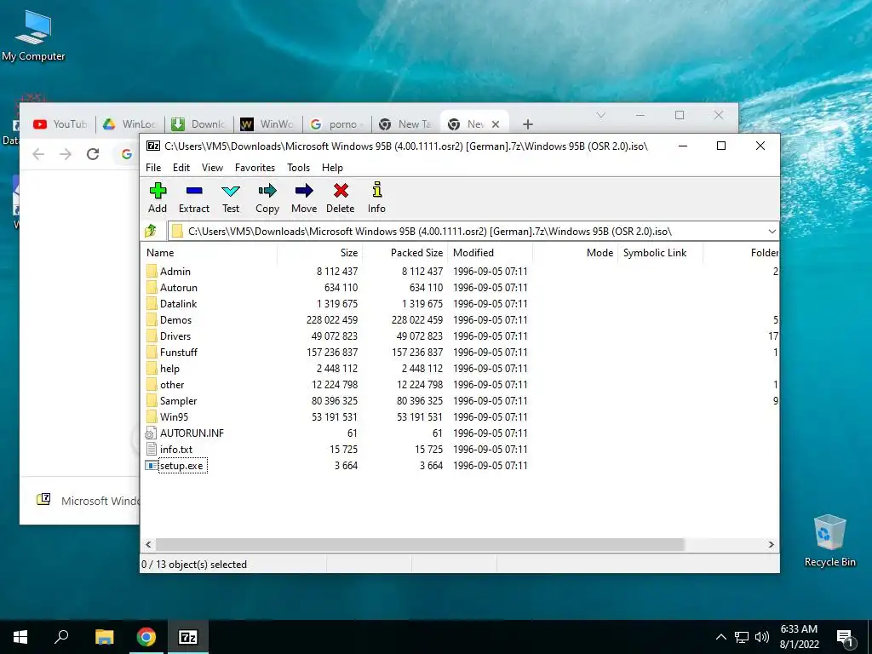Screen dimensions: 872x654
Task: Open the View menu
Action: (212, 168)
